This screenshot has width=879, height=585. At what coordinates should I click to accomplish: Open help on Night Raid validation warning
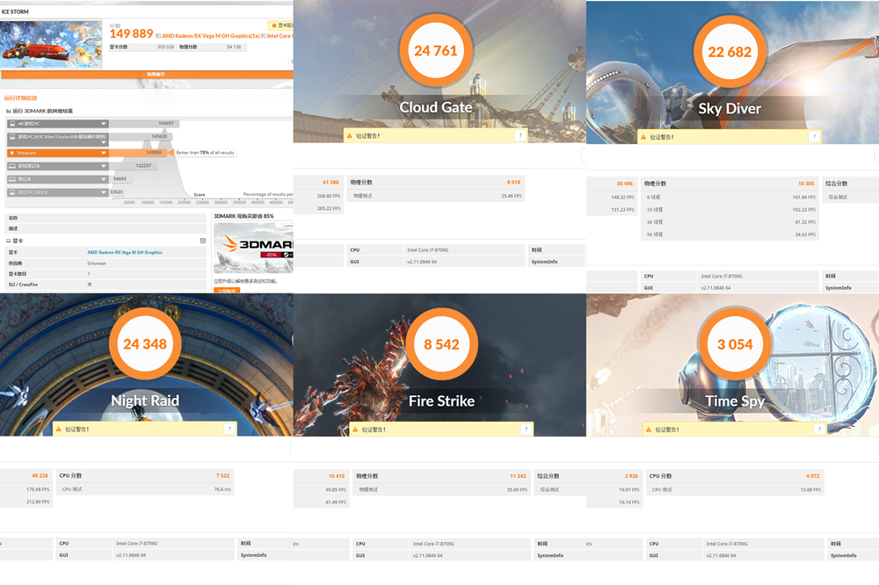(229, 430)
